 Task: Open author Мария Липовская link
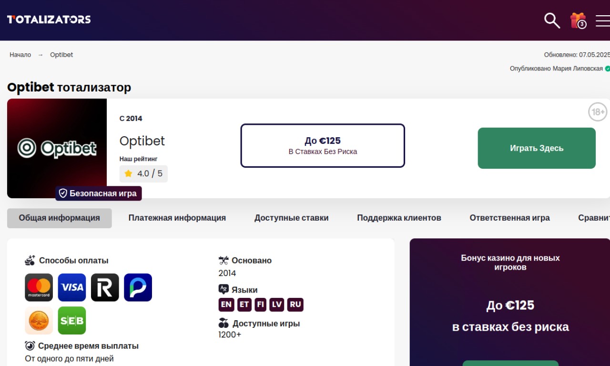click(578, 69)
